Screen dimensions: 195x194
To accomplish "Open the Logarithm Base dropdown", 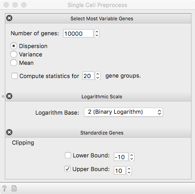I will [x=124, y=112].
